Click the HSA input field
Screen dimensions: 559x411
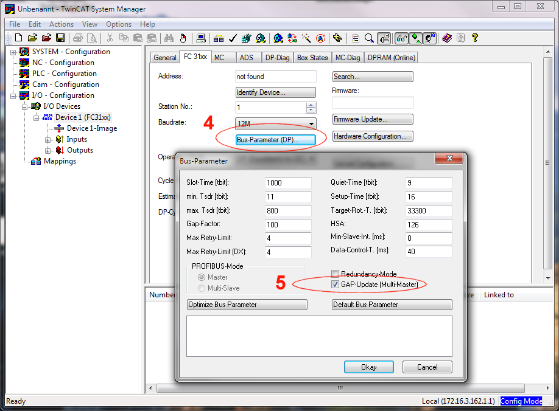429,225
